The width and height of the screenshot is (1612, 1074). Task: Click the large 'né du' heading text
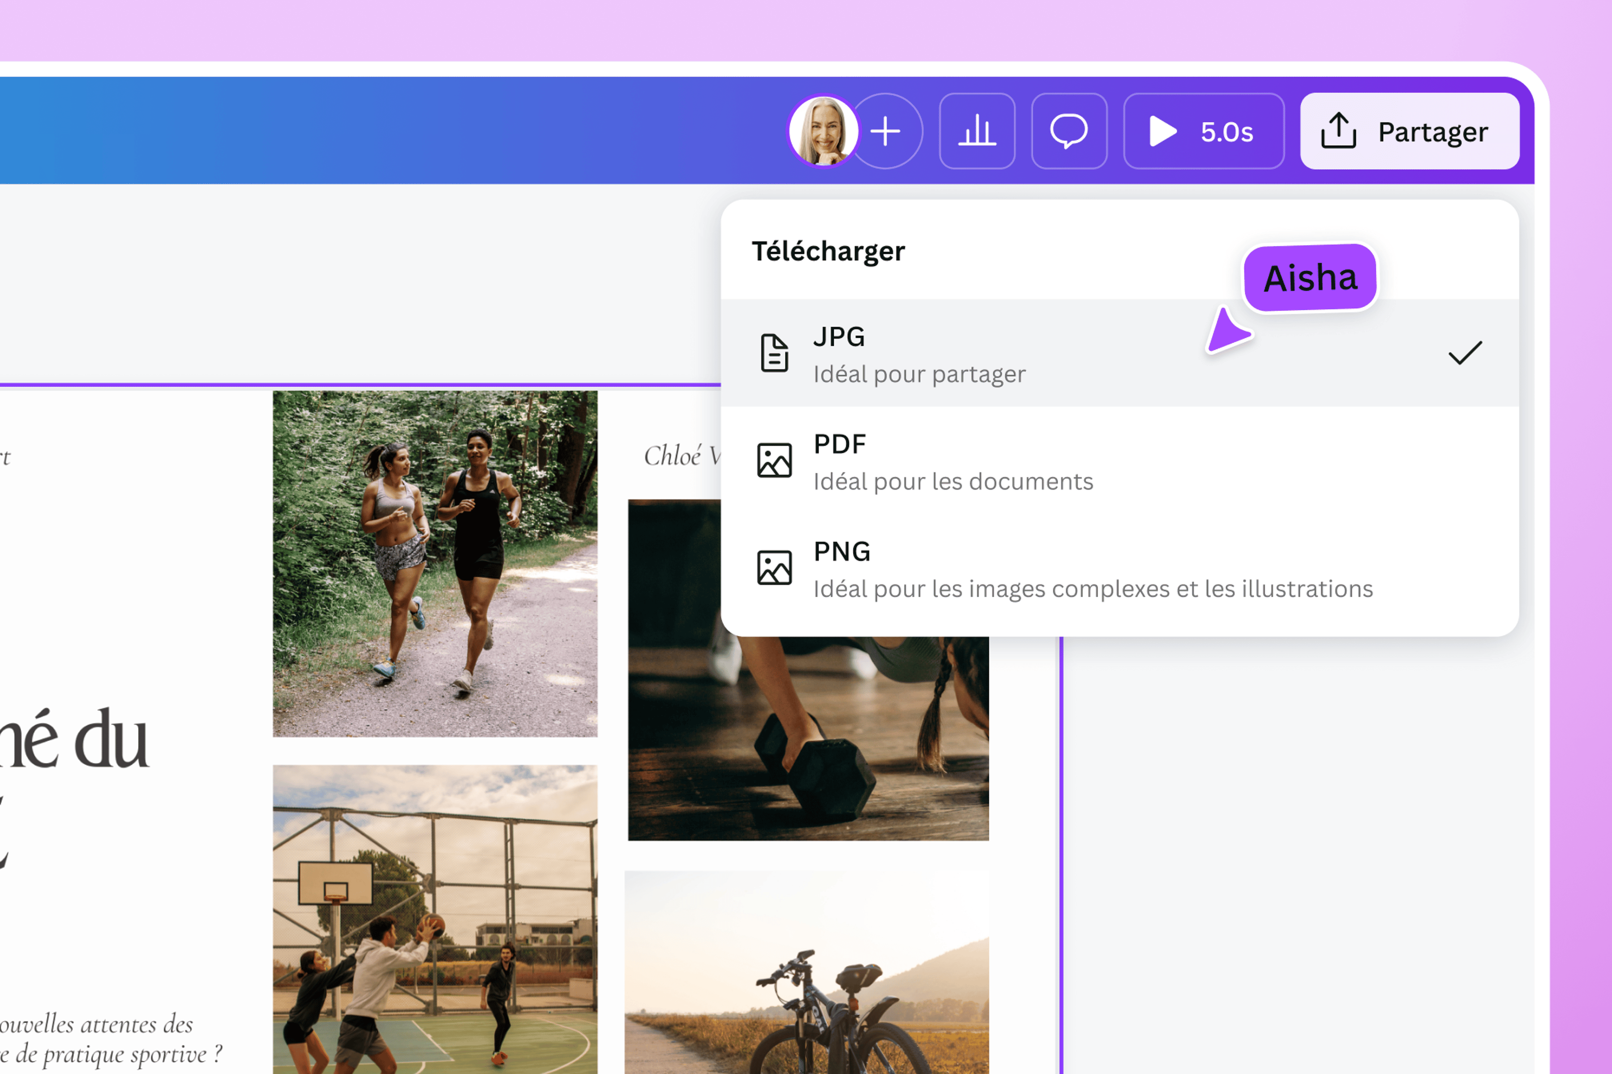pyautogui.click(x=73, y=739)
